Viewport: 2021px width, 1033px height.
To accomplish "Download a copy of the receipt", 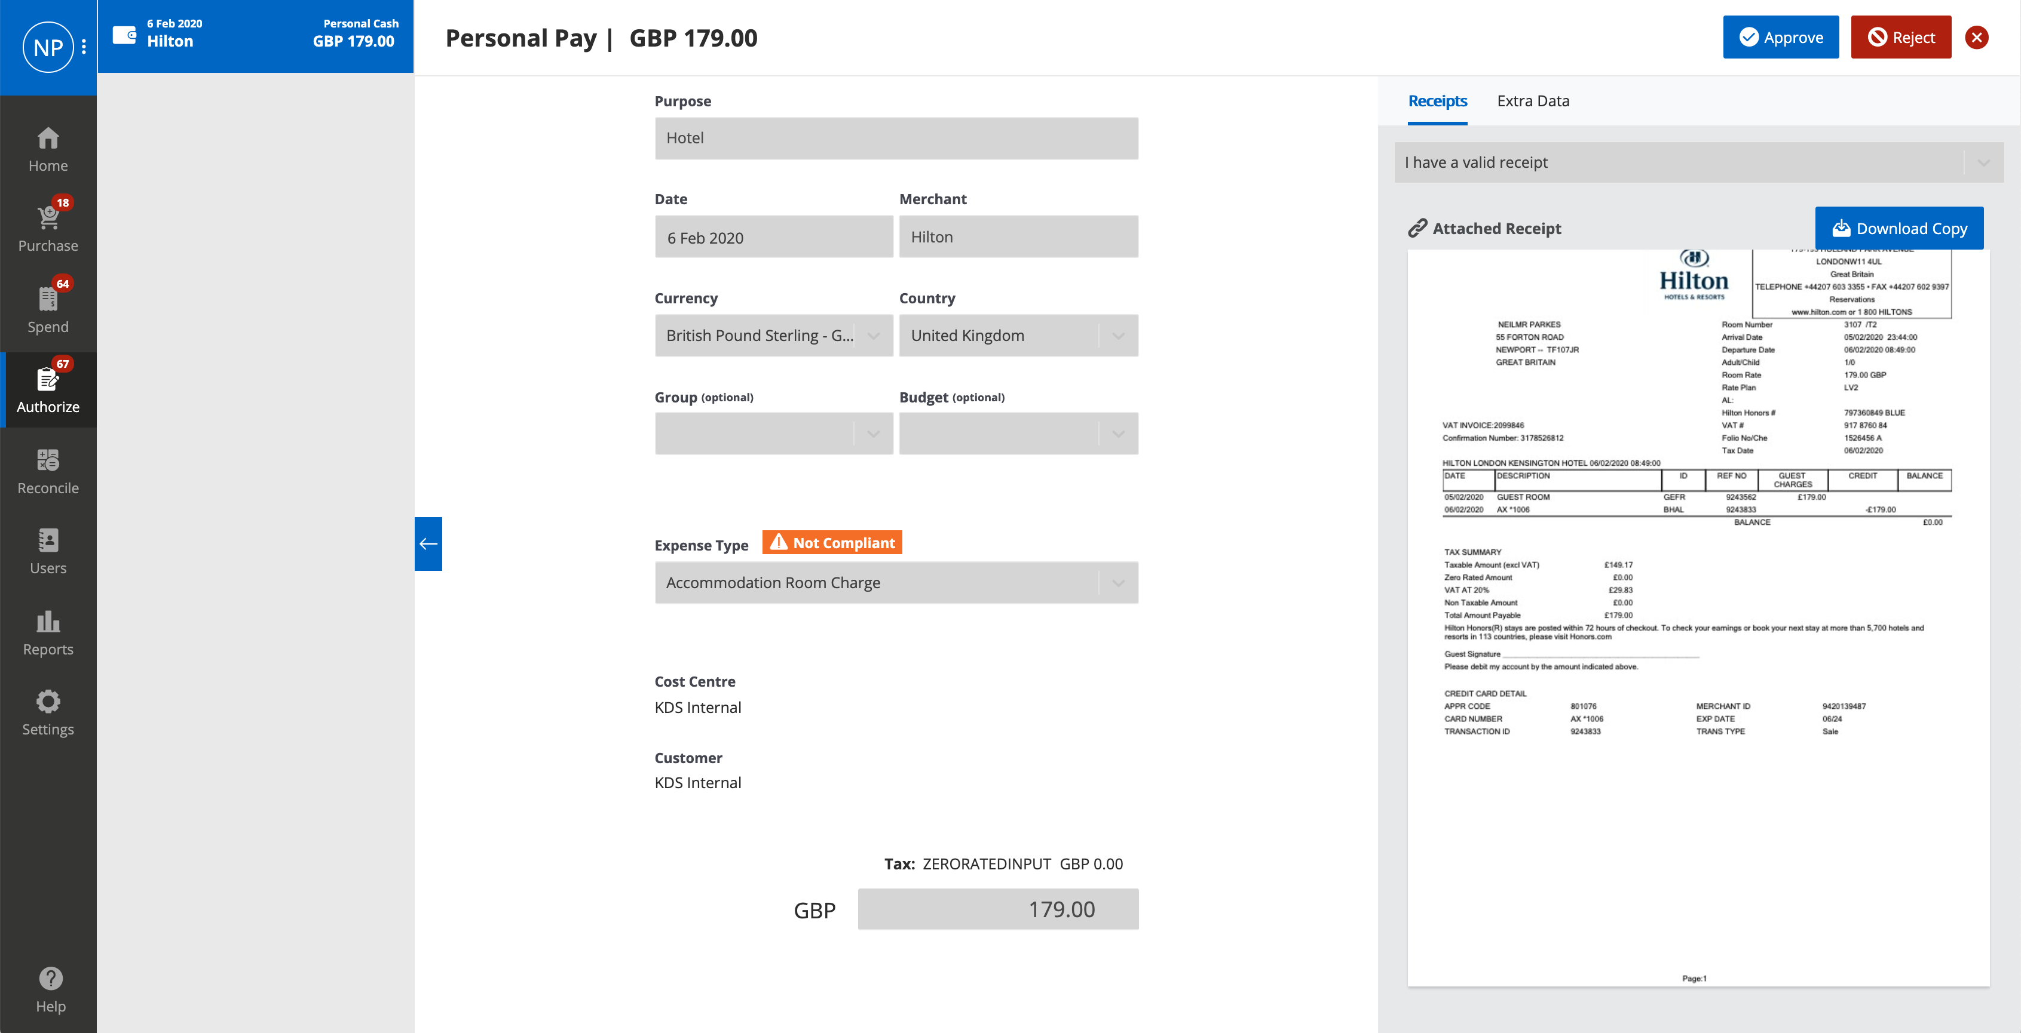I will pos(1898,229).
